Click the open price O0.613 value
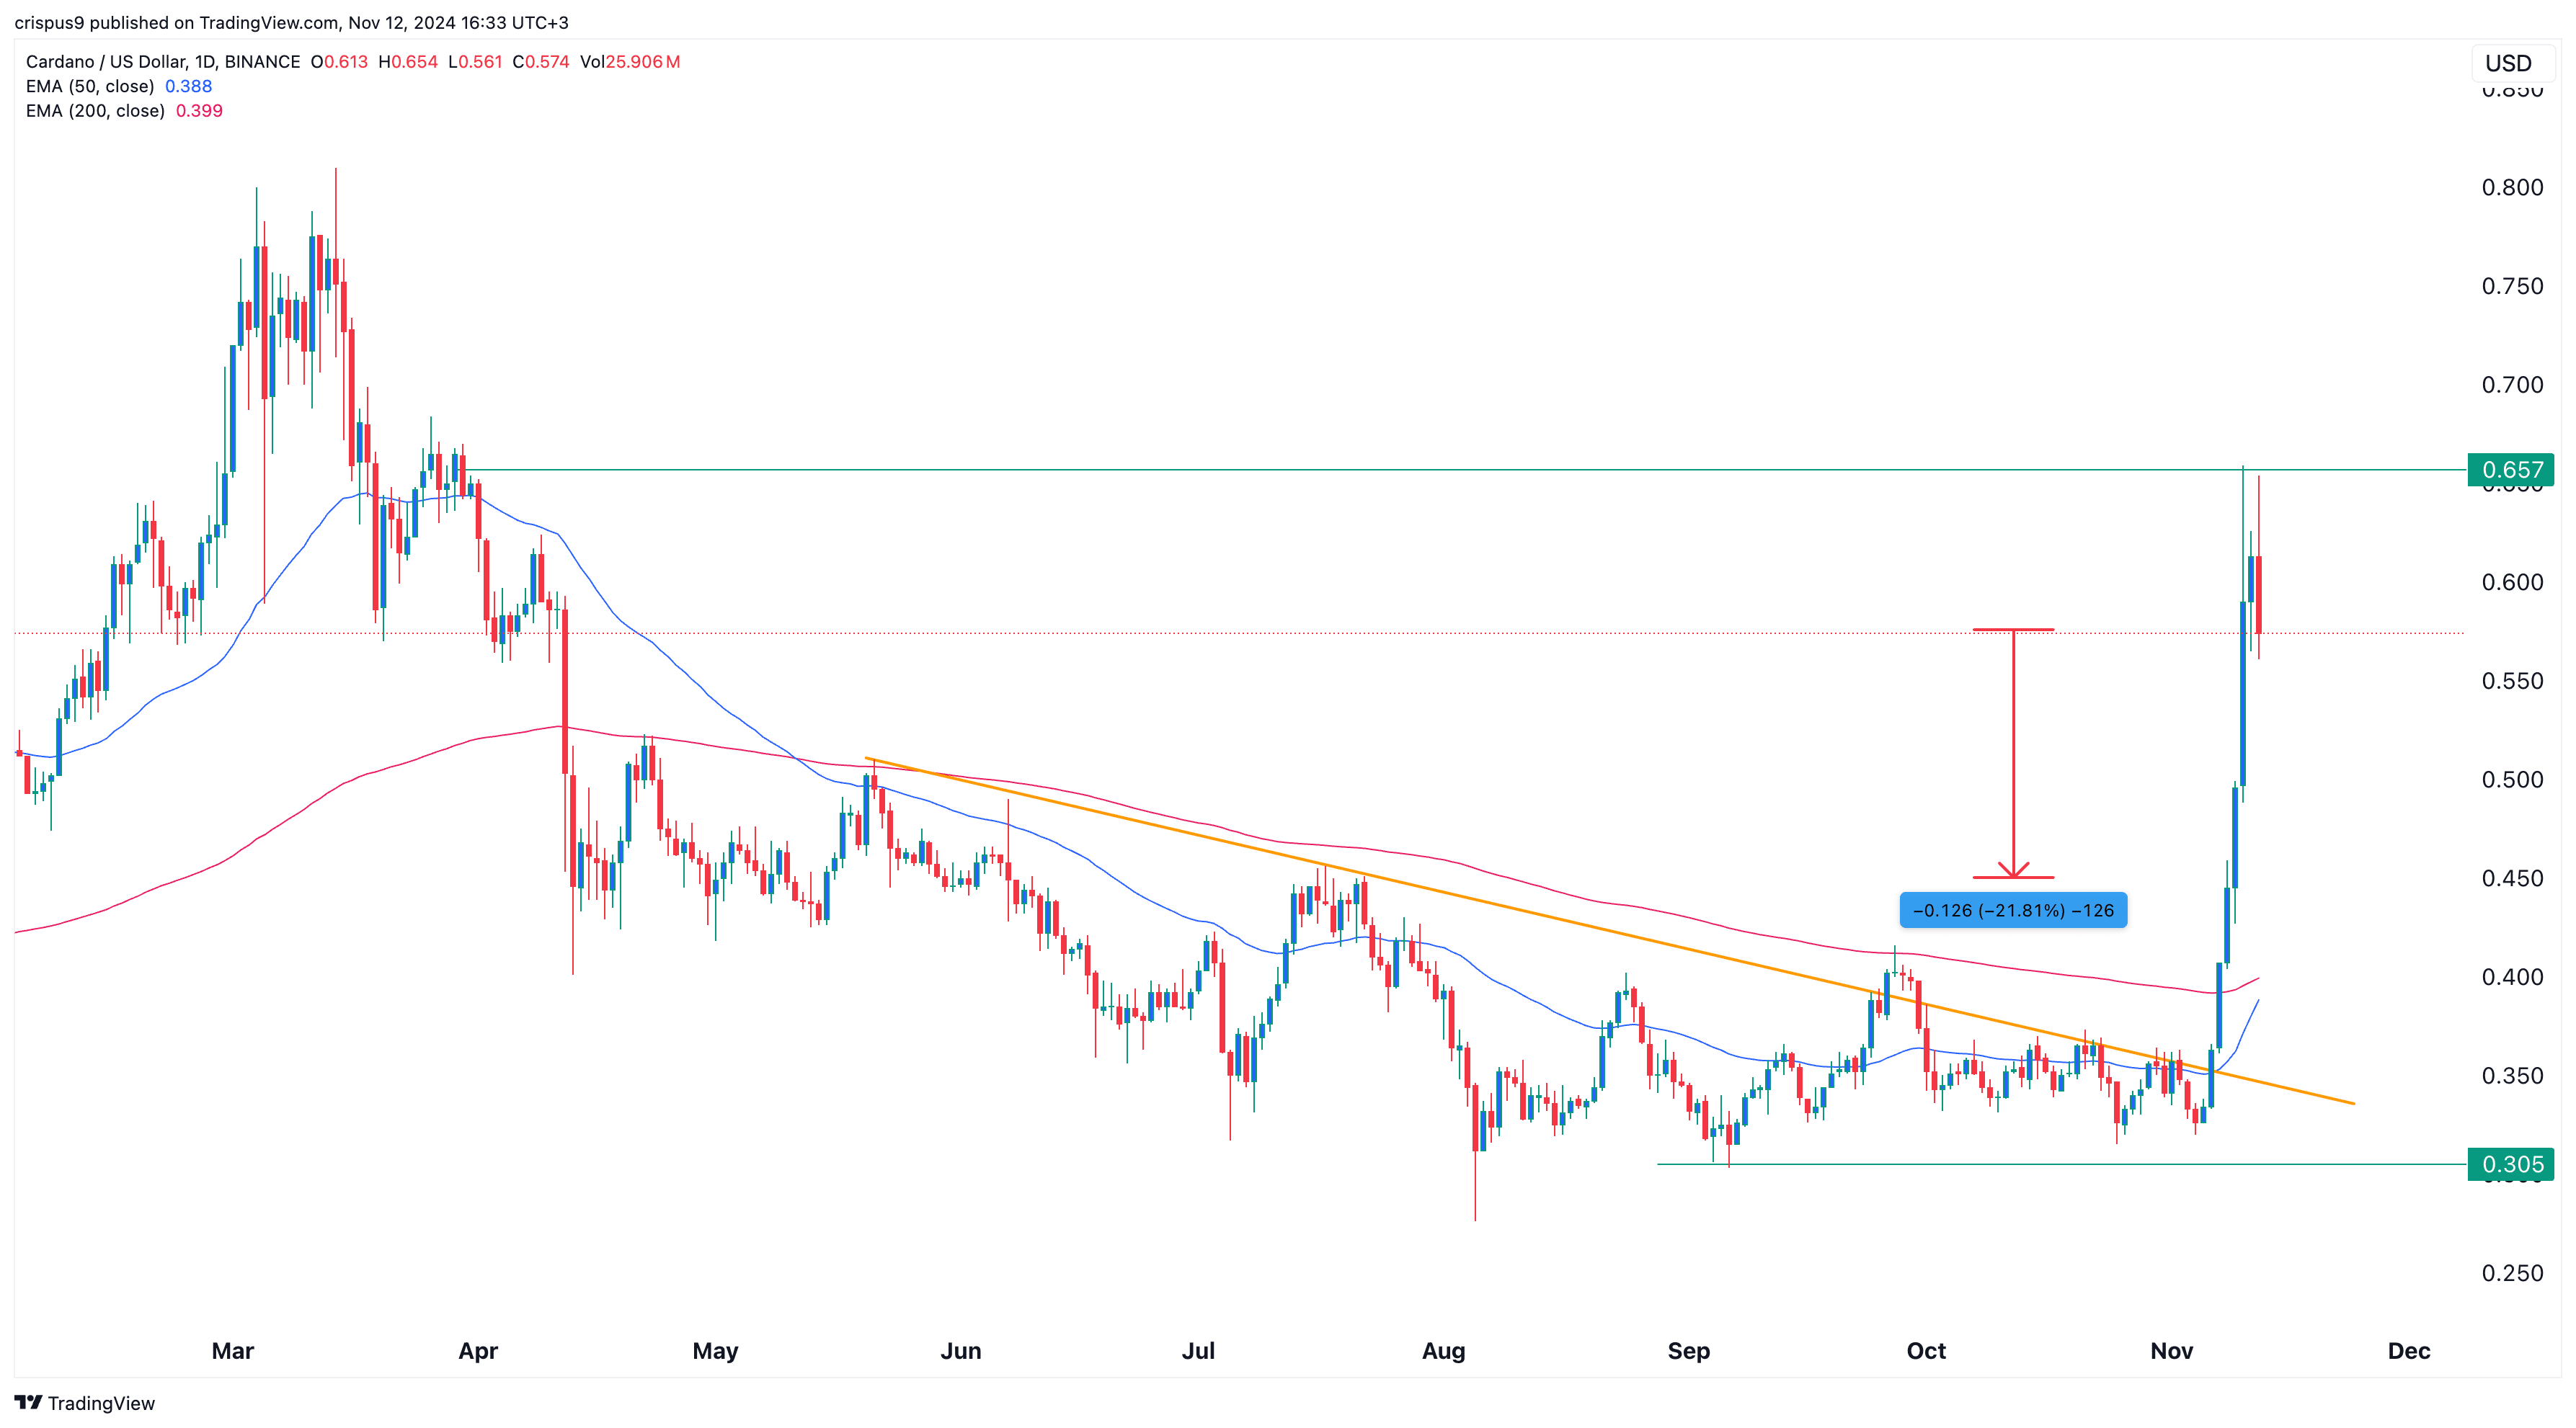Screen dimensions: 2576x1428 pos(339,62)
